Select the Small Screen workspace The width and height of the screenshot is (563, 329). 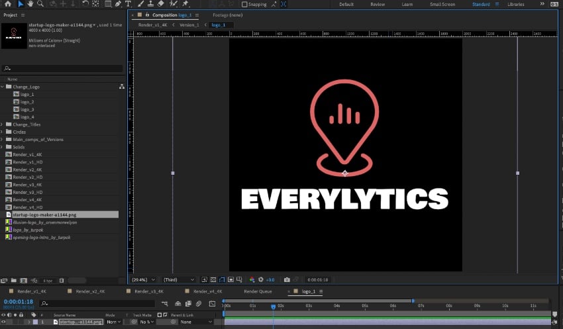(442, 5)
